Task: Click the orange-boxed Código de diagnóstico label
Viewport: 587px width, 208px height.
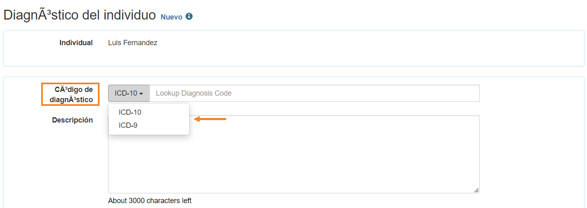Action: click(70, 94)
